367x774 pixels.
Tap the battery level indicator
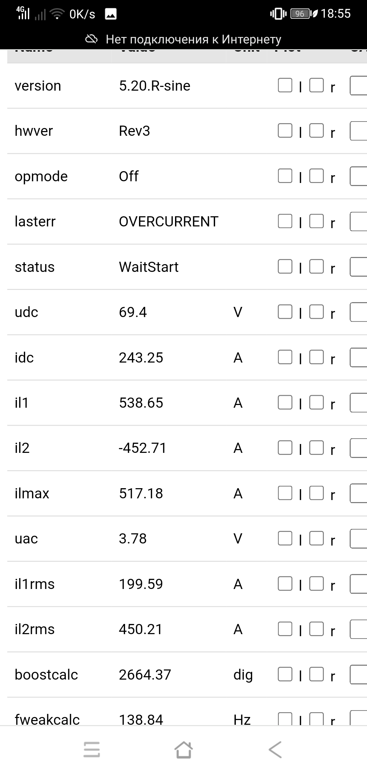[300, 14]
